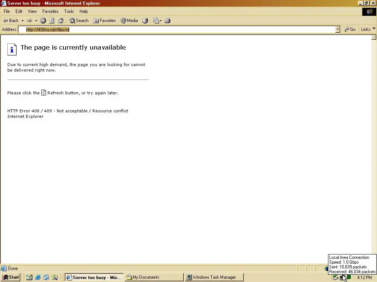Open the Favorites pane from the toolbar
This screenshot has width=377, height=282.
104,21
